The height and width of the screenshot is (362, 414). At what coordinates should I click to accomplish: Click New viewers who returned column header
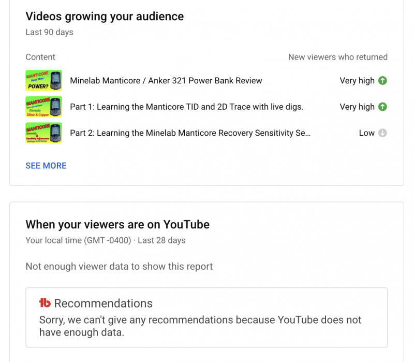click(337, 57)
